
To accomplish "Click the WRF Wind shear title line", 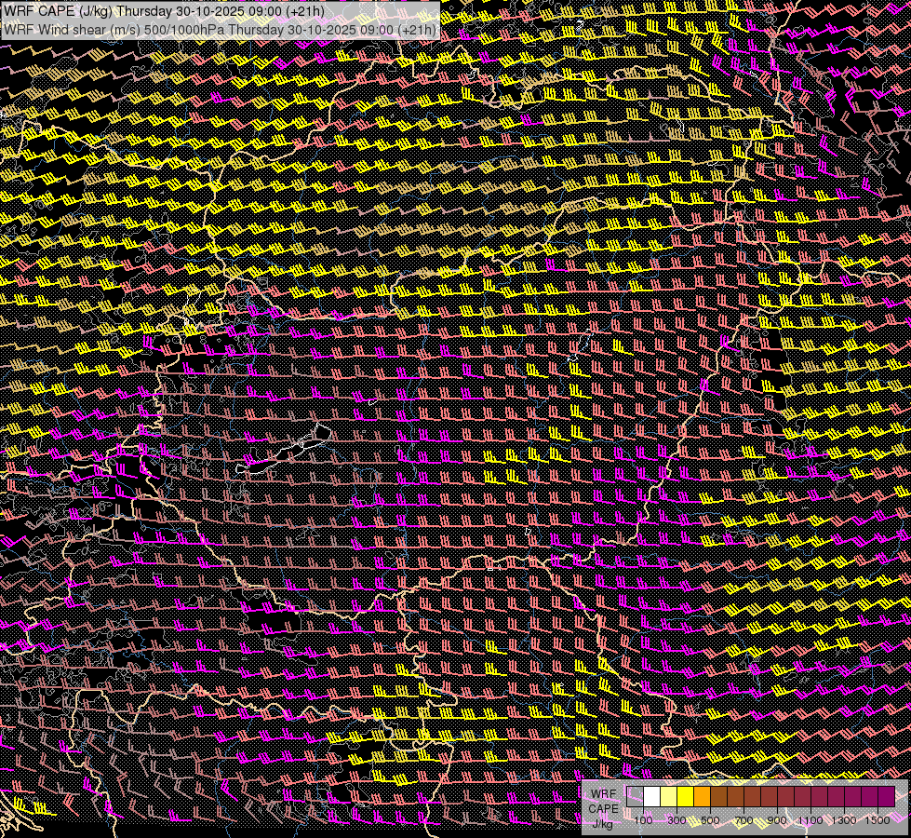I will (221, 30).
